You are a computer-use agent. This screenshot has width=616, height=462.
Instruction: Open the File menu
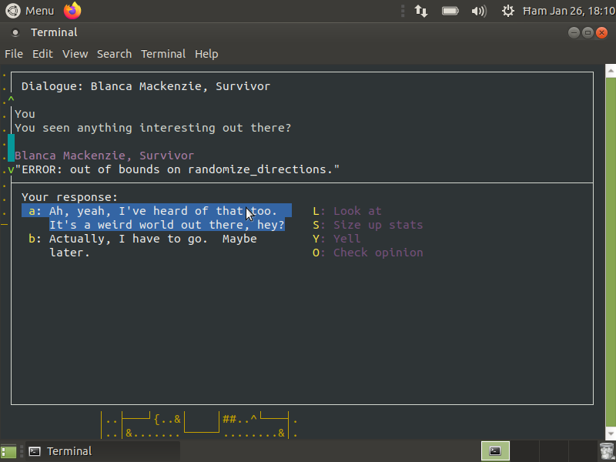[x=14, y=54]
